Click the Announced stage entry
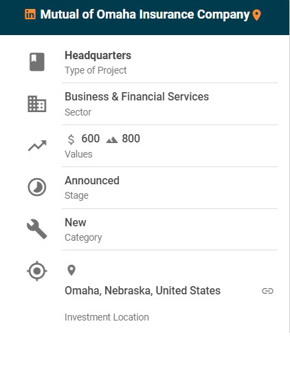 [92, 181]
